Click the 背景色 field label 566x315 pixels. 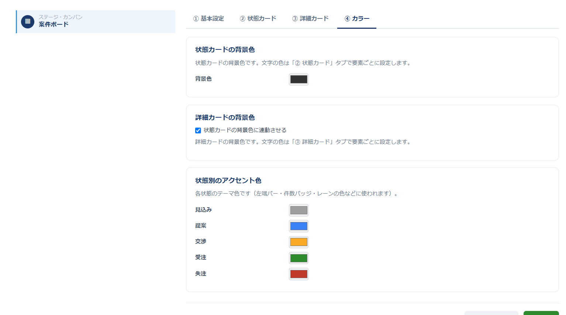click(x=203, y=79)
